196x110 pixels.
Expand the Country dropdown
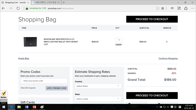point(98,86)
